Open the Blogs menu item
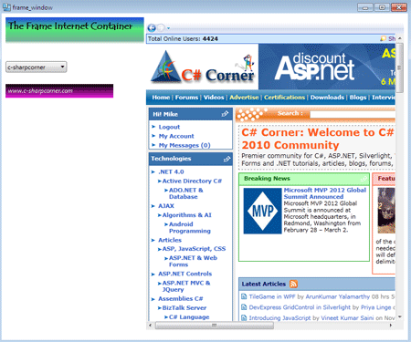Image resolution: width=411 pixels, height=342 pixels. click(358, 98)
